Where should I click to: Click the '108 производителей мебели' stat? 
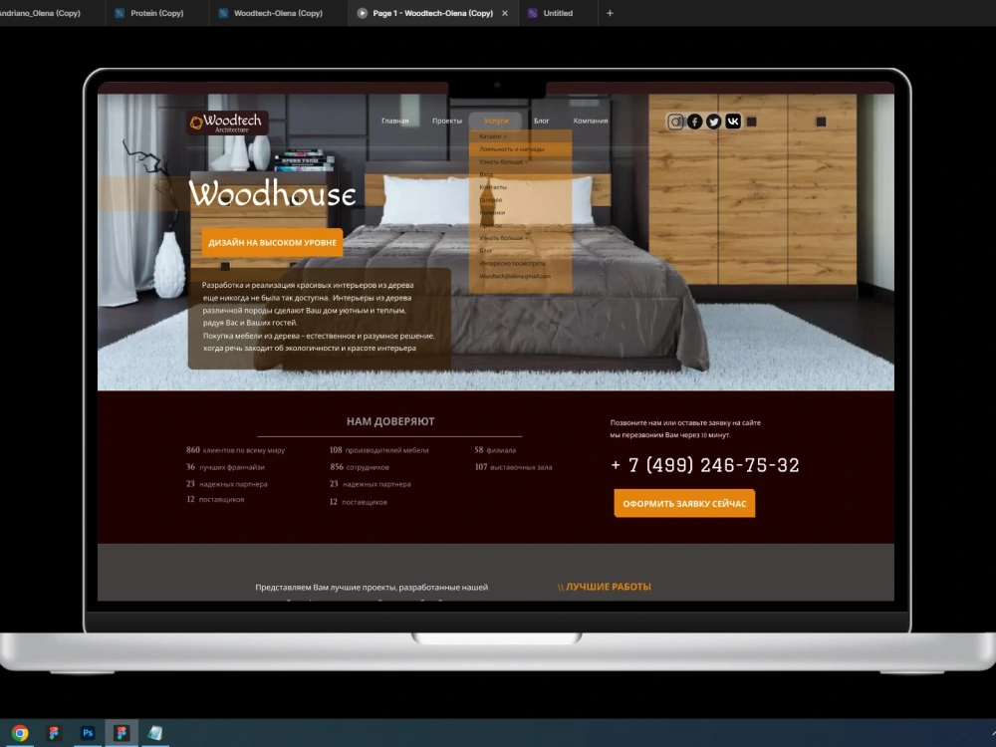379,450
